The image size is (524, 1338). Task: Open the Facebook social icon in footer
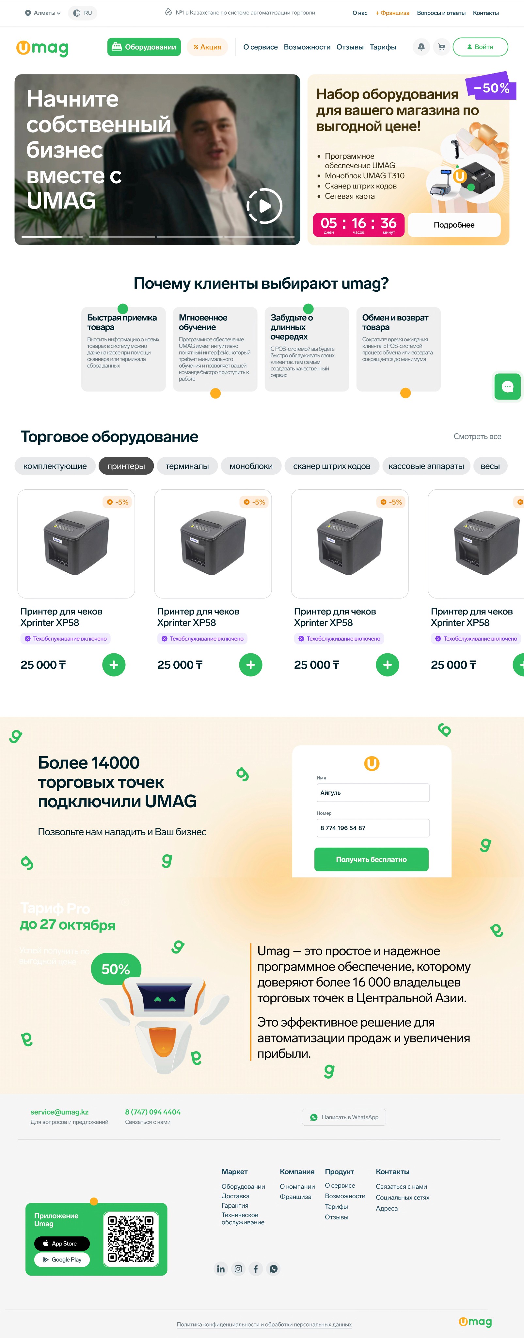[256, 1269]
